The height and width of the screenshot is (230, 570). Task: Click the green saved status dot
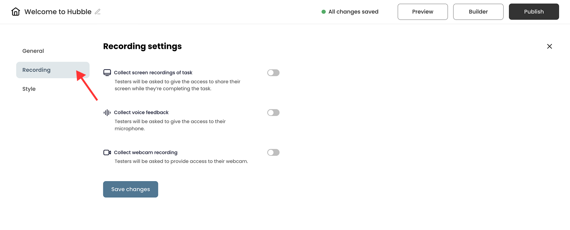pyautogui.click(x=323, y=12)
